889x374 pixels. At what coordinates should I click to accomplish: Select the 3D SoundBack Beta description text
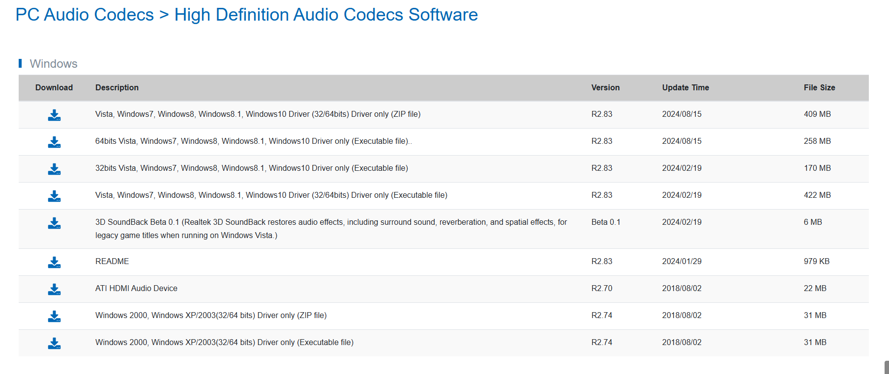click(x=331, y=229)
